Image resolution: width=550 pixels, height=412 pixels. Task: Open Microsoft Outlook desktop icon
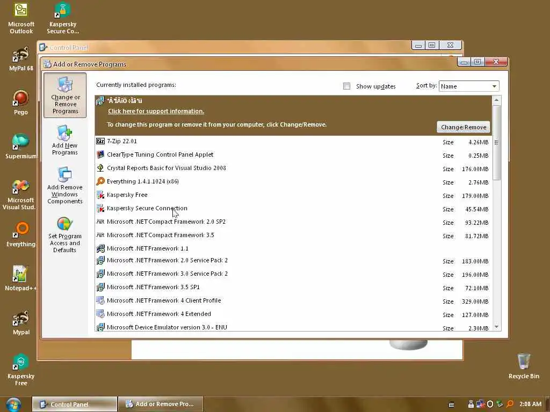(x=21, y=18)
